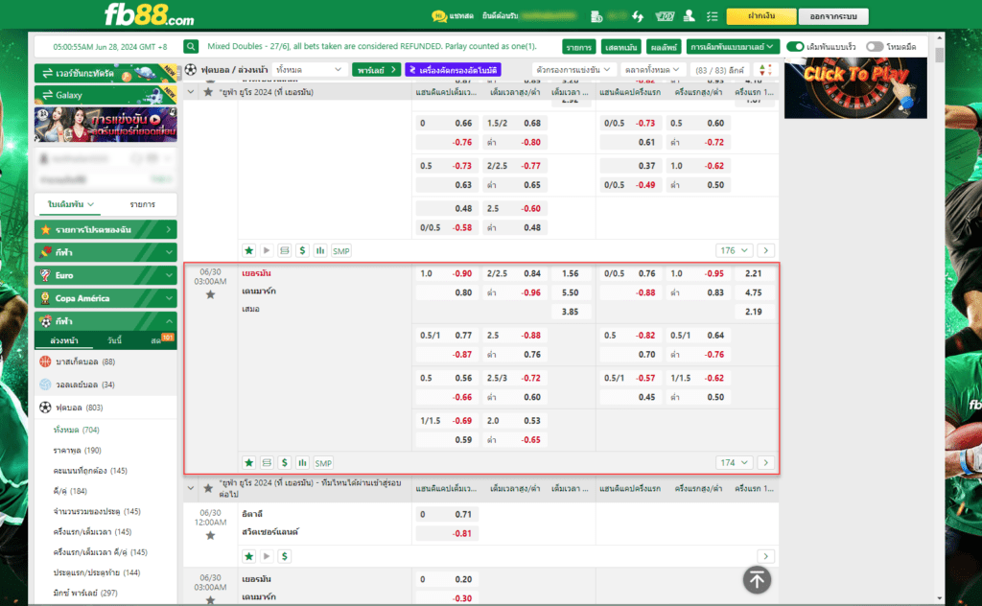
Task: Click the dollar icon in 176 row
Action: (x=302, y=250)
